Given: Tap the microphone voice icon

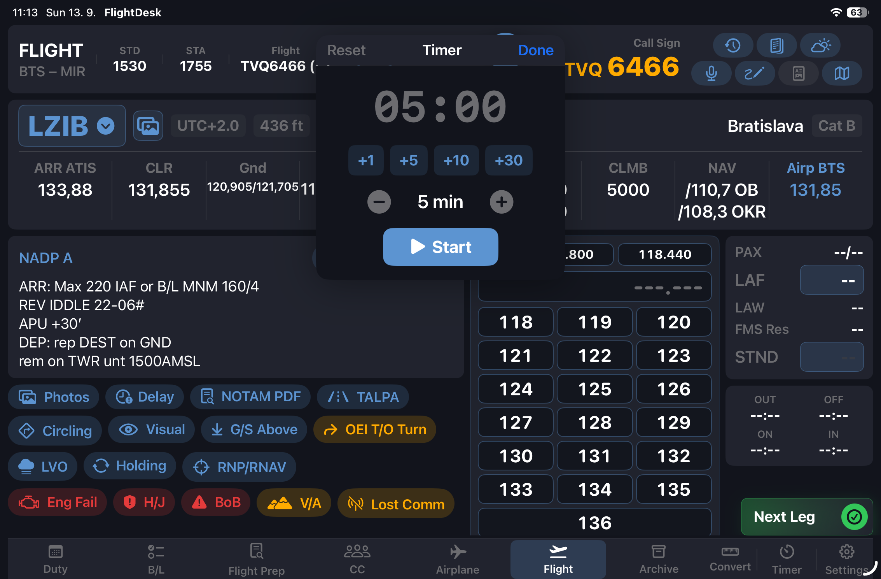Looking at the screenshot, I should pyautogui.click(x=711, y=73).
